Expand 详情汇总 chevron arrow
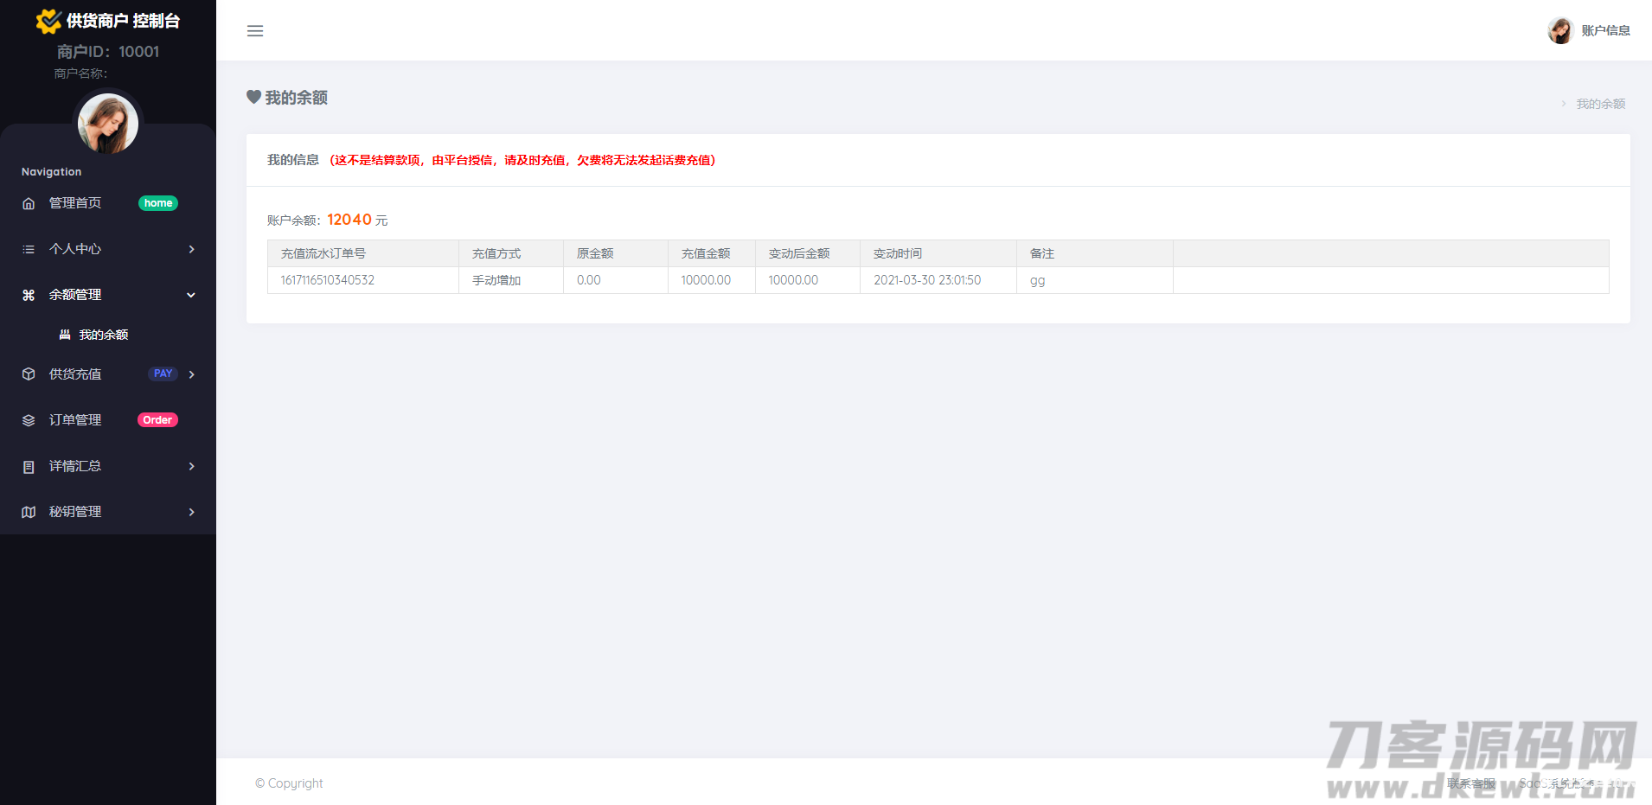 tap(191, 466)
